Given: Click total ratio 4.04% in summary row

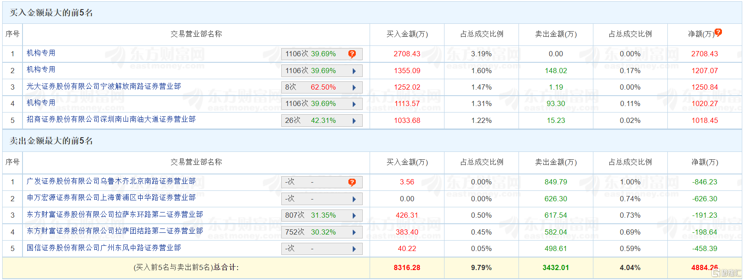Looking at the screenshot, I should [x=630, y=268].
